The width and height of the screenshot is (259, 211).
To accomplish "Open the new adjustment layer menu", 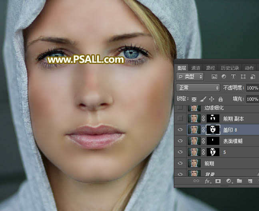I will (229, 181).
